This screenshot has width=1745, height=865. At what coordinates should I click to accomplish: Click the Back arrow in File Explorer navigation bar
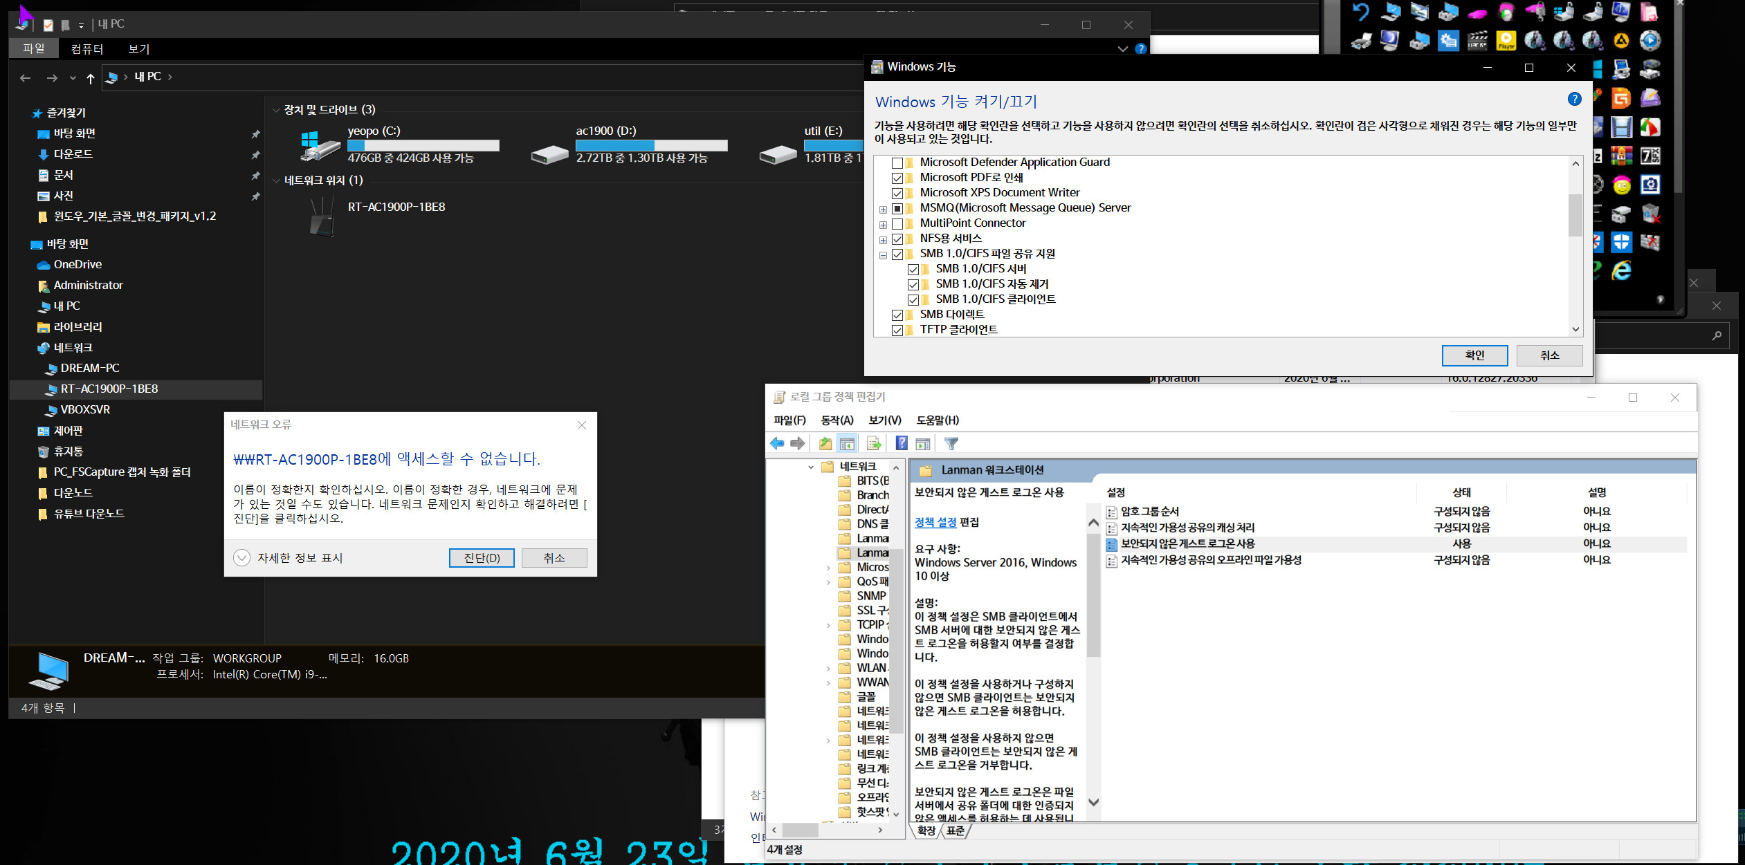(x=26, y=78)
